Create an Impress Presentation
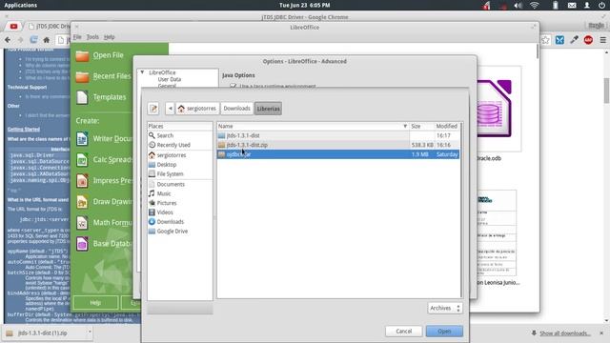This screenshot has height=343, width=610. (x=104, y=181)
